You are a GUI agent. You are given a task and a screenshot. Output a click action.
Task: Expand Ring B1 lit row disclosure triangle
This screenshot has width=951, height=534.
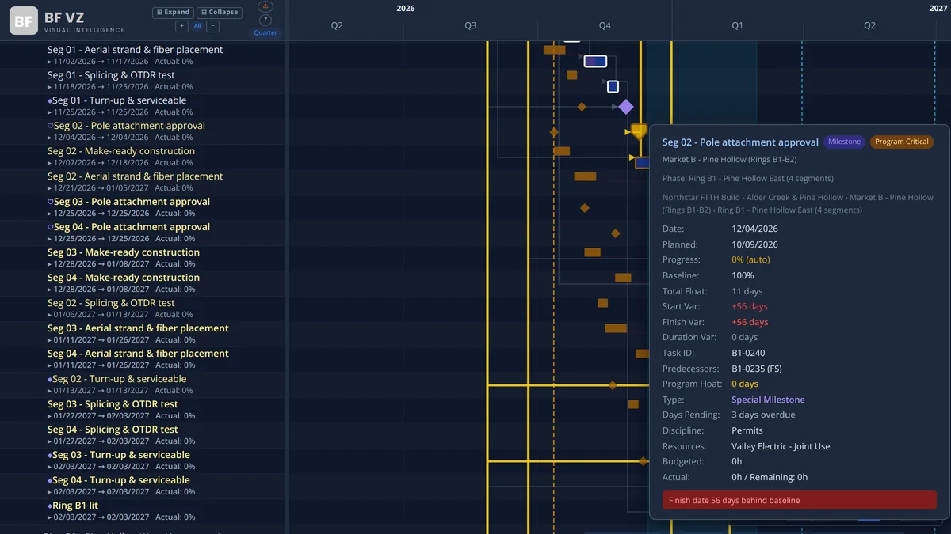point(50,517)
